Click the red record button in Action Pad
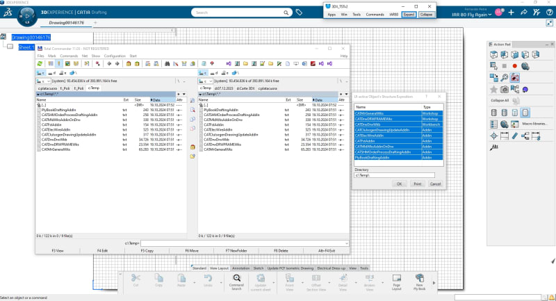Image resolution: width=556 pixels, height=301 pixels. (514, 66)
